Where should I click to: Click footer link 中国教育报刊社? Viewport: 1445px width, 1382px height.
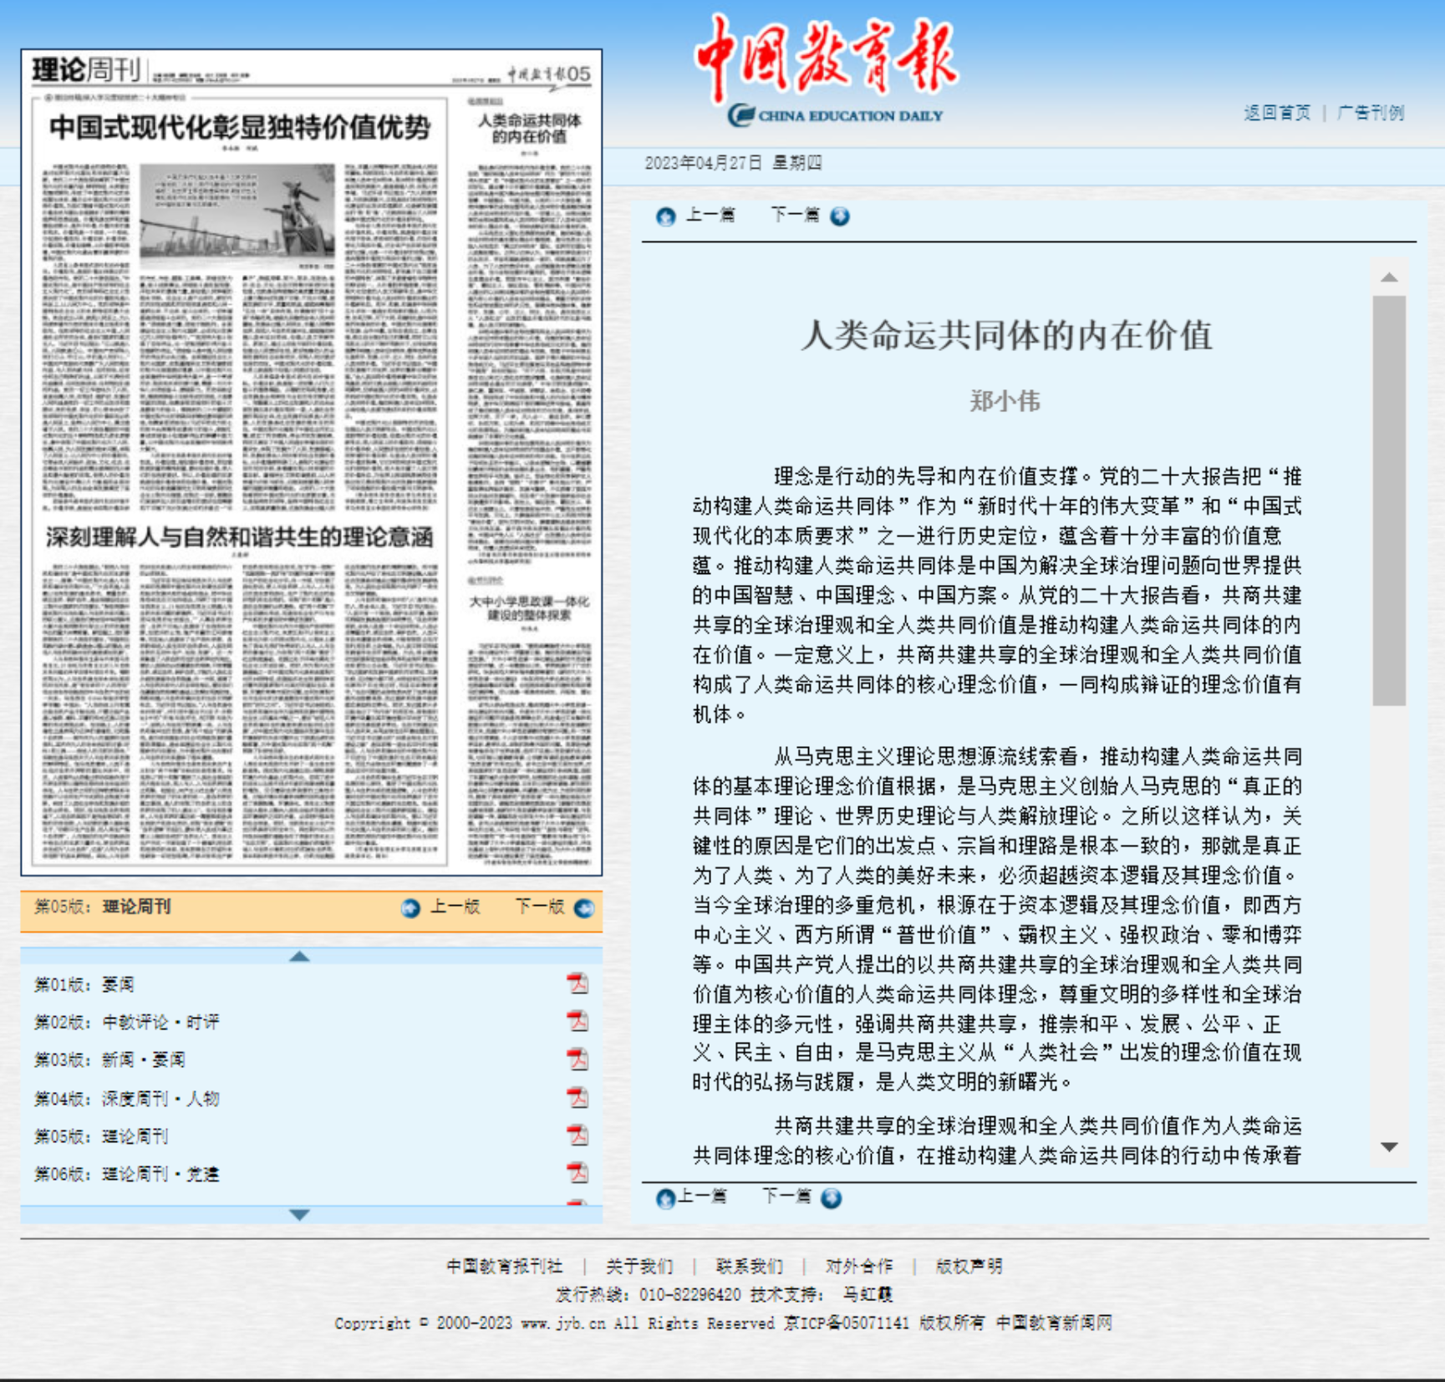coord(505,1267)
